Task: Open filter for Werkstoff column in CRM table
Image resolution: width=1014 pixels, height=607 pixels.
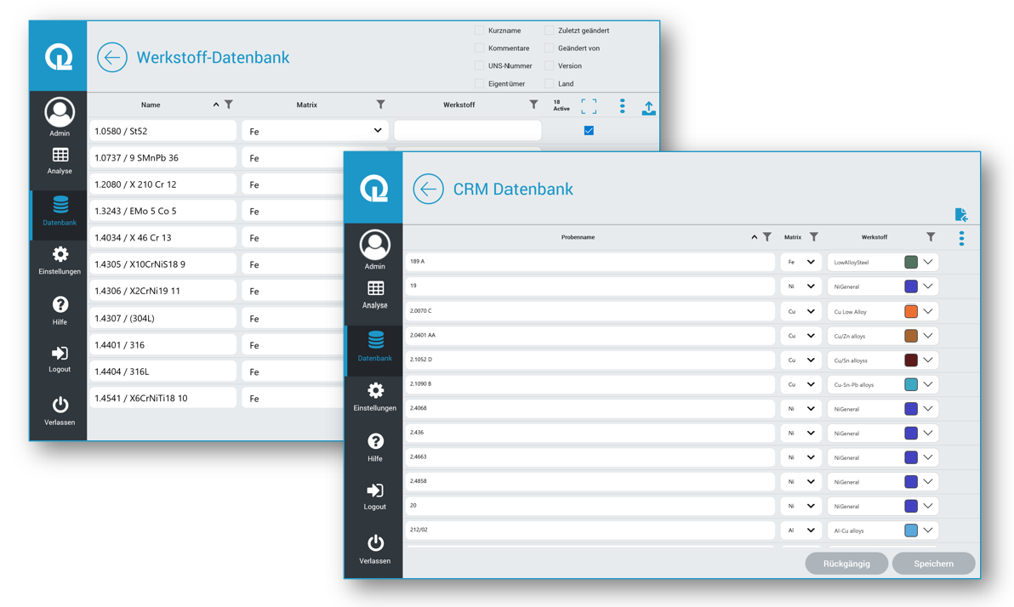Action: pyautogui.click(x=931, y=237)
